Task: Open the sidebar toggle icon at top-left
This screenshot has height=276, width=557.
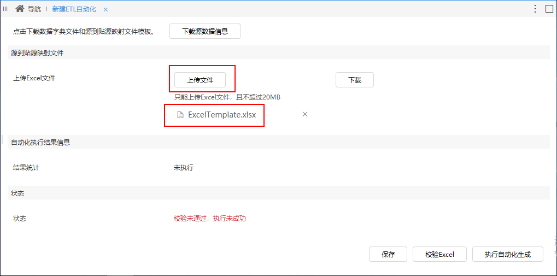Action: point(5,9)
